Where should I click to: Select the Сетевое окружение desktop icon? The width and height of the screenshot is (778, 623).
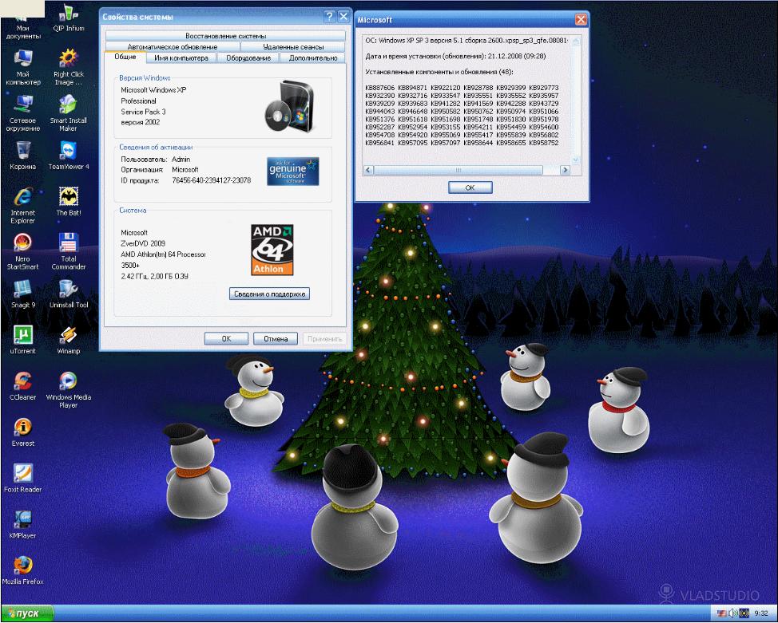pyautogui.click(x=23, y=113)
